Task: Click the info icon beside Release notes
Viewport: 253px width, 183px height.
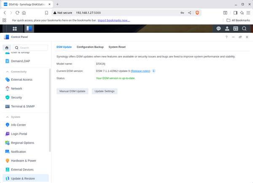Action: click(153, 71)
